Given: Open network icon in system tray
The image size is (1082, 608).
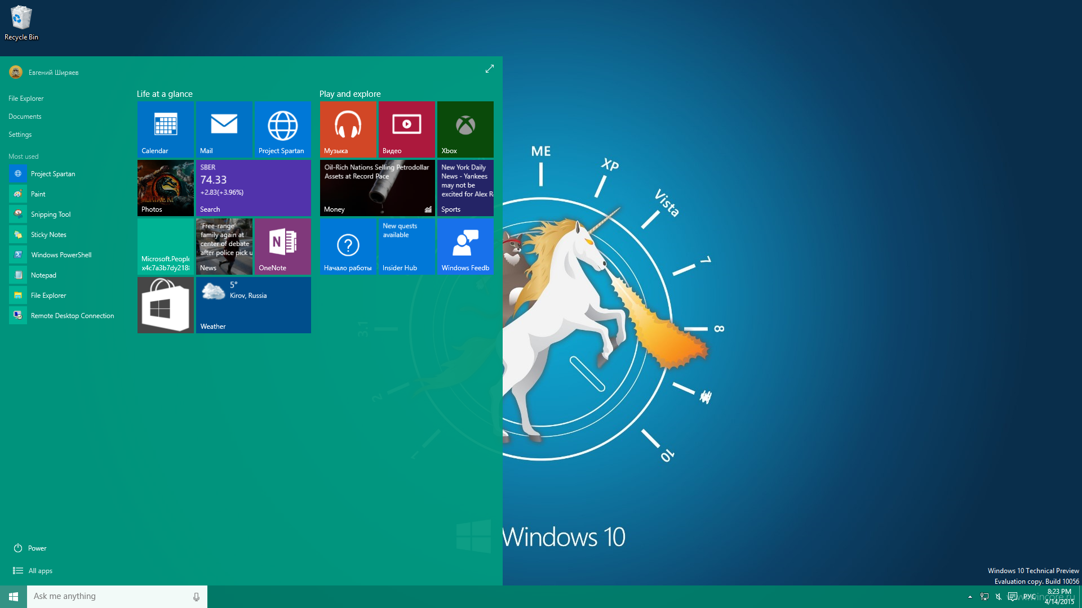Looking at the screenshot, I should pos(985,597).
